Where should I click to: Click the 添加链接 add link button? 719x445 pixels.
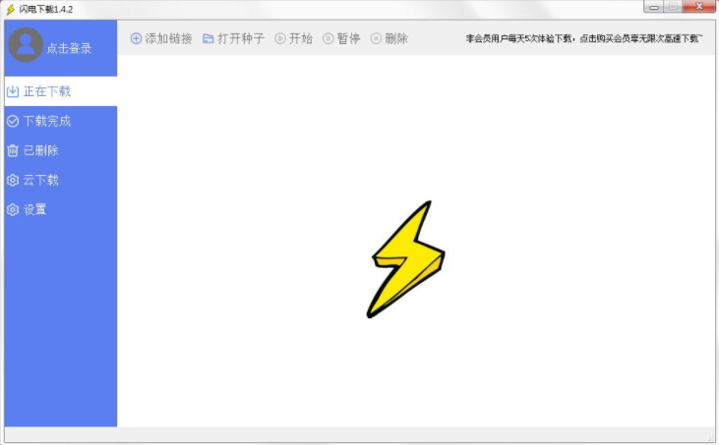[x=161, y=39]
